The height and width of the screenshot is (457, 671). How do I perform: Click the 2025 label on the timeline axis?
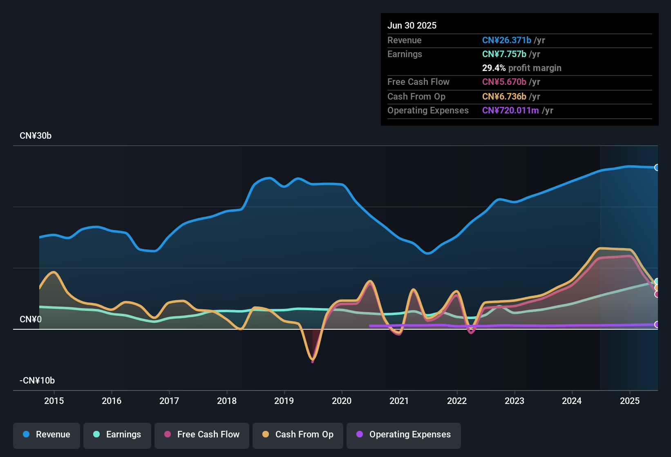tap(629, 401)
